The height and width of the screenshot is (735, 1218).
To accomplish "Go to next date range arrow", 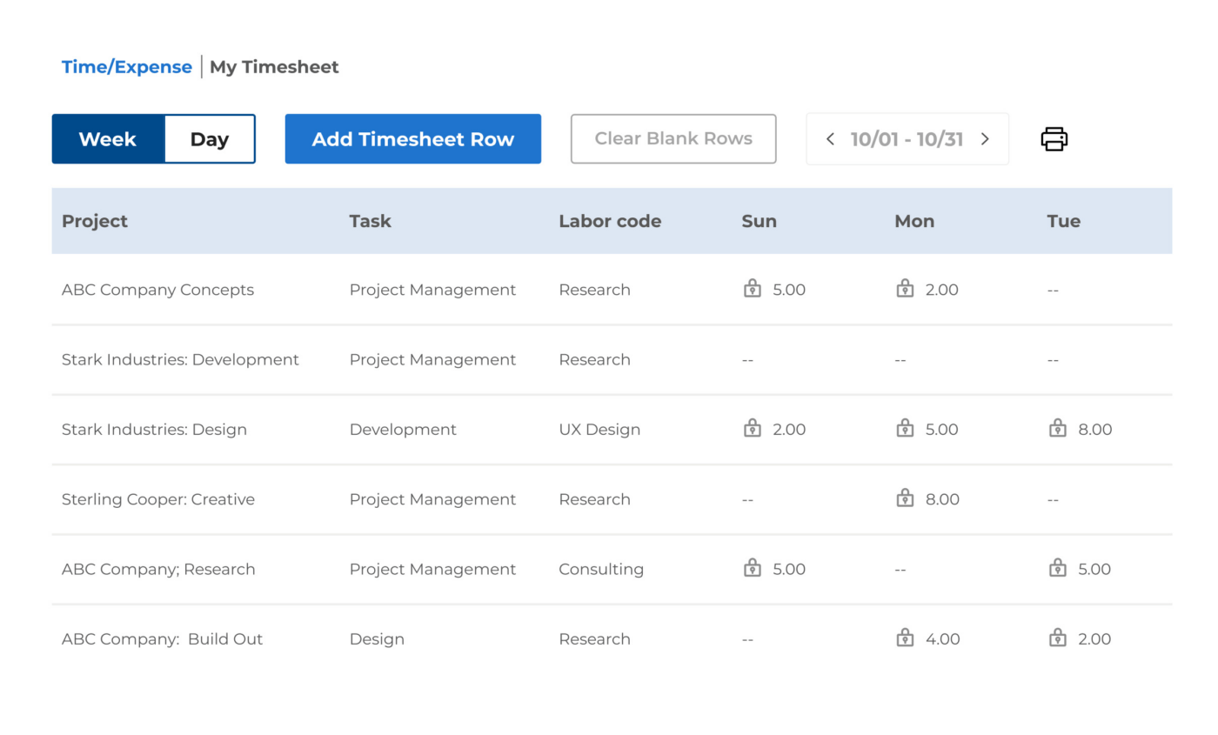I will coord(985,139).
